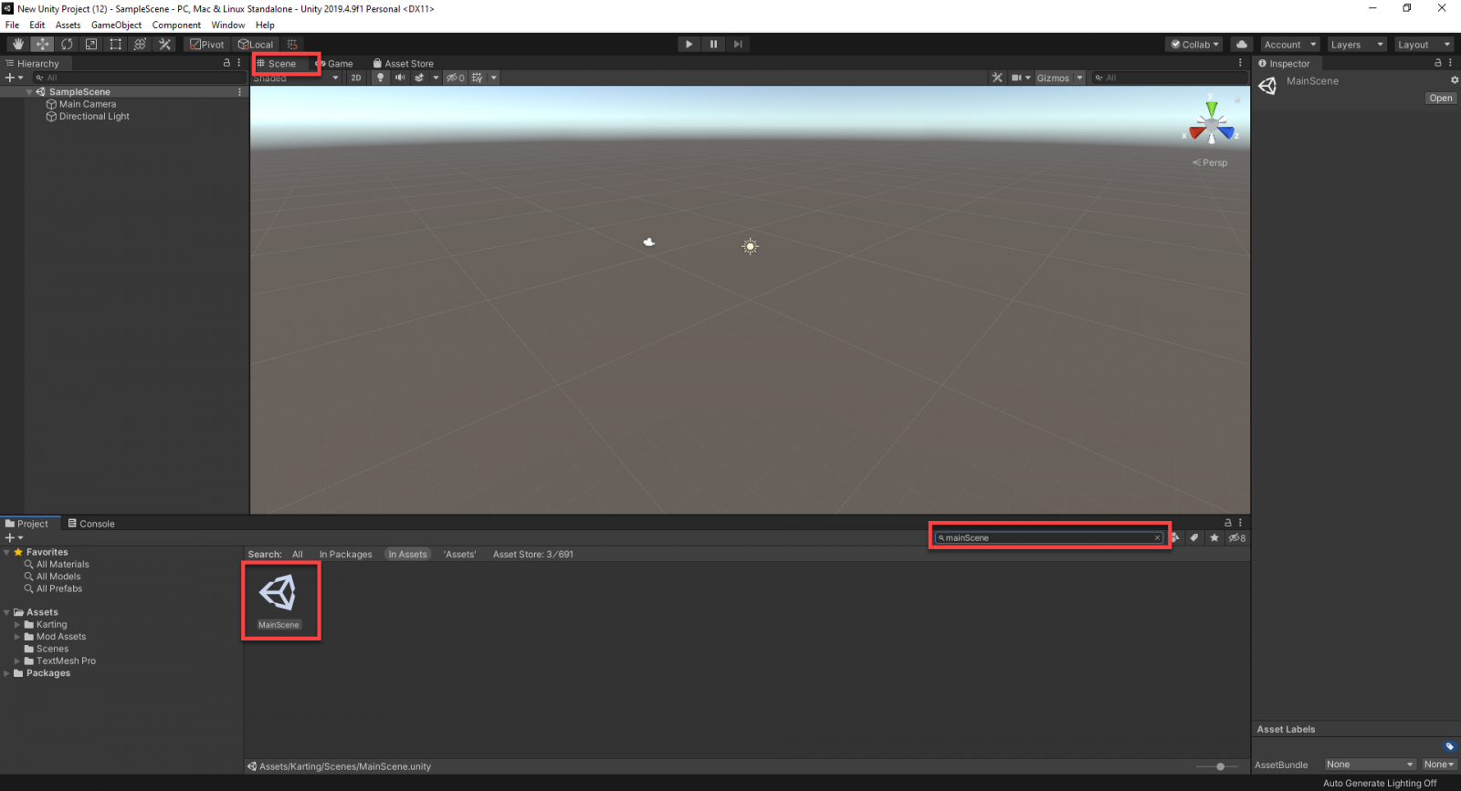Switch to the Console tab
The width and height of the screenshot is (1461, 791).
click(x=91, y=524)
